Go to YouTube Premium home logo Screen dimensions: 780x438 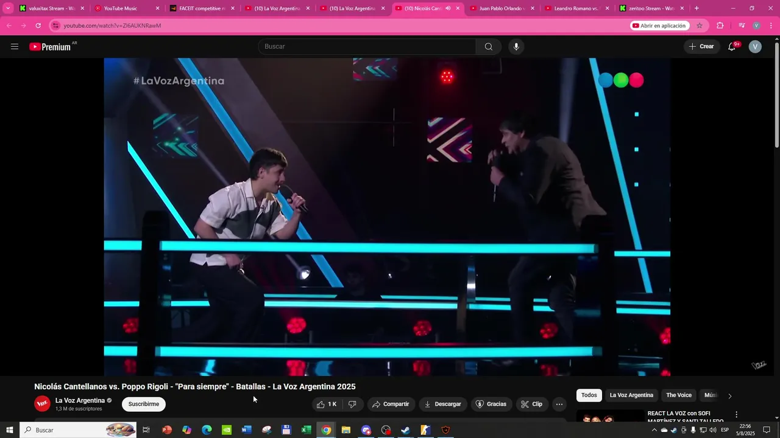pos(50,47)
